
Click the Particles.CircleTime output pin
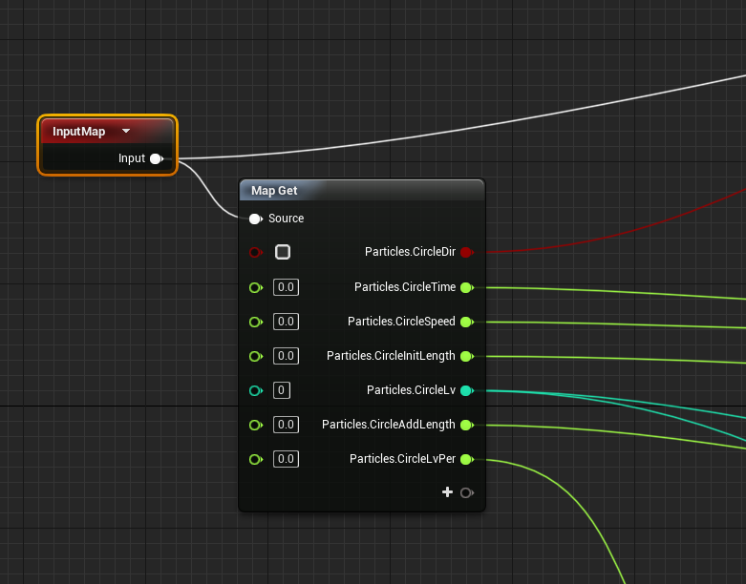[467, 287]
